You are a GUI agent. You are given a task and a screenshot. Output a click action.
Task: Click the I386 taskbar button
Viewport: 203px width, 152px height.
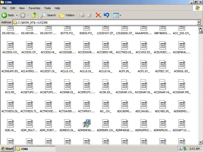[x=35, y=149]
